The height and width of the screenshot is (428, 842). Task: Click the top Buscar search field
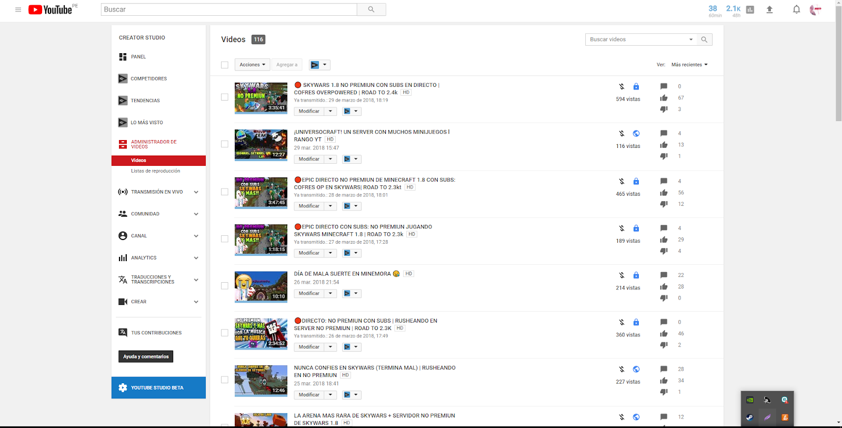pos(229,9)
